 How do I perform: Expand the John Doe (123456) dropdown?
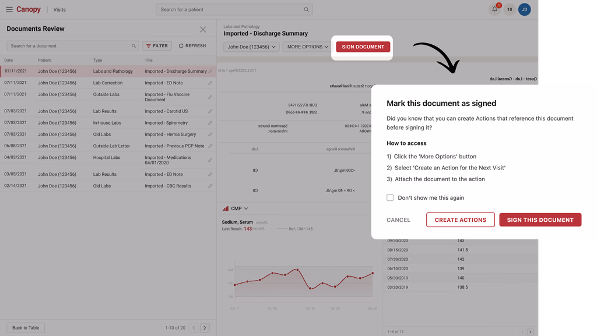(251, 47)
